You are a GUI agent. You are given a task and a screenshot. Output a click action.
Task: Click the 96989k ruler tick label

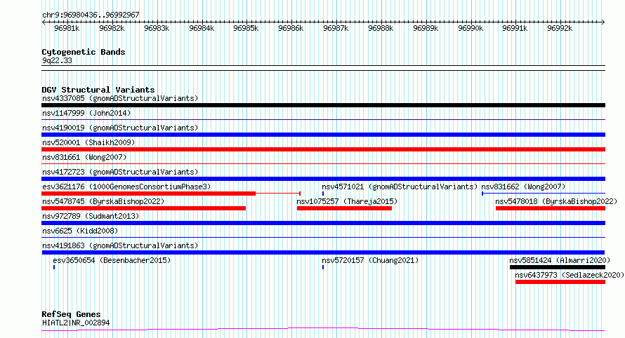click(x=426, y=28)
